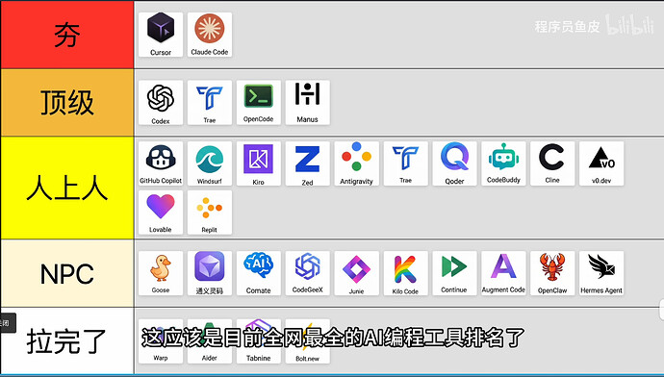Select the Manus icon card
This screenshot has height=377, width=664.
click(307, 103)
